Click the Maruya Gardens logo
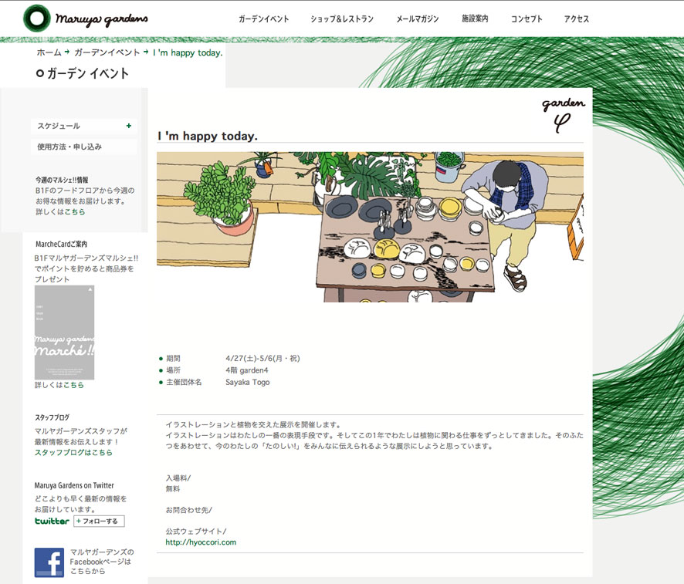This screenshot has height=584, width=684. coord(85,18)
